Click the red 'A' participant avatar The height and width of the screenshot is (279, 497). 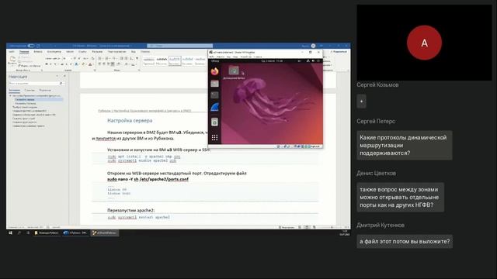[424, 43]
